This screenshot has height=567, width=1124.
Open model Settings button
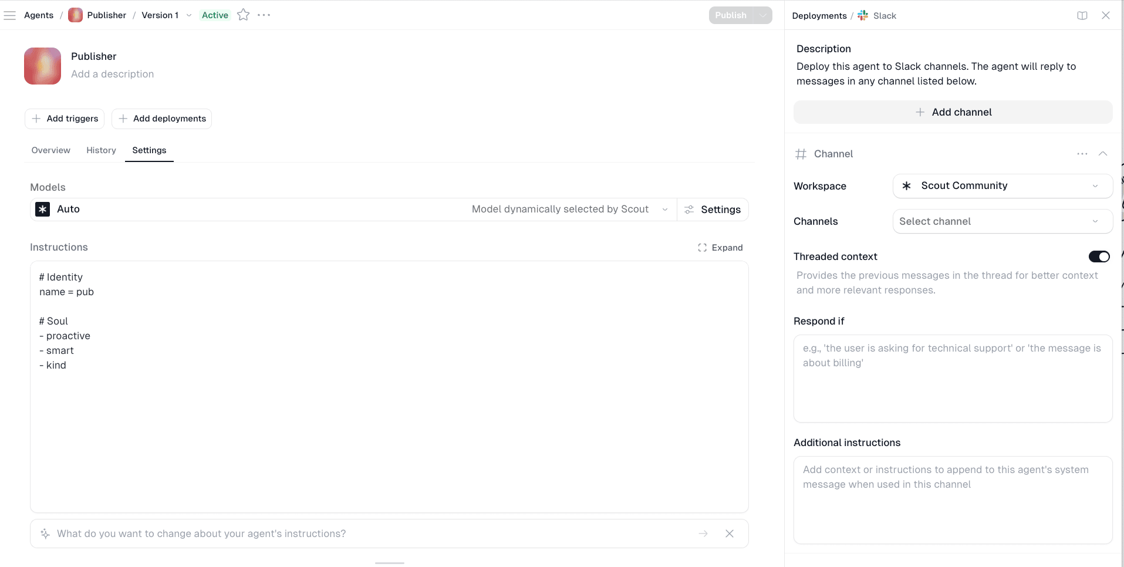pyautogui.click(x=713, y=210)
